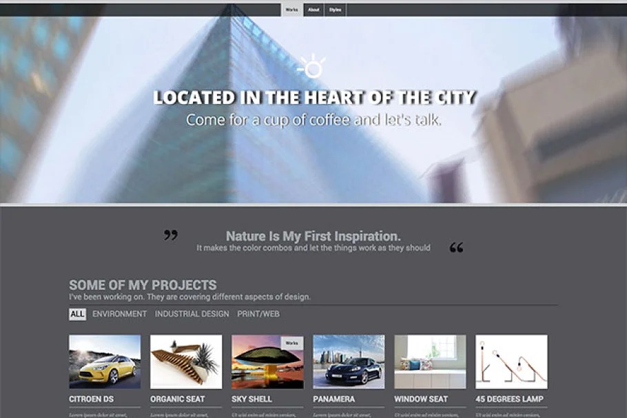
Task: Click the Works tag on Sky Shell
Action: pyautogui.click(x=292, y=343)
